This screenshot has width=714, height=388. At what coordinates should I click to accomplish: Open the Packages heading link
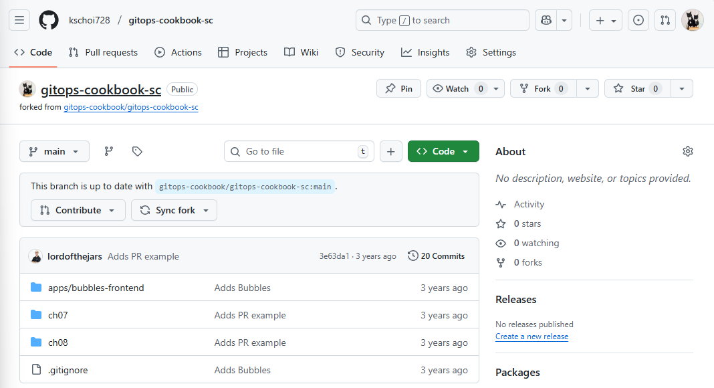click(x=517, y=372)
